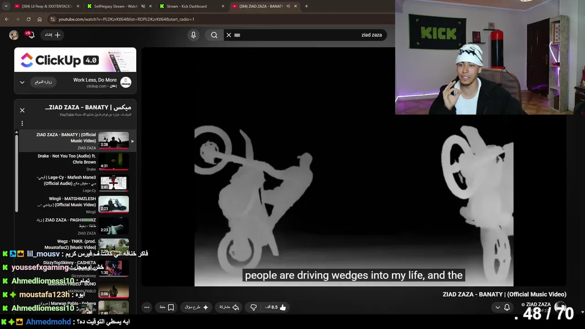
Task: Like the video with thumbs up
Action: (x=275, y=308)
